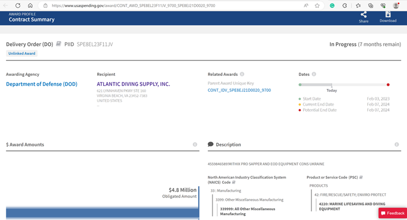Select PIID text SPE8EL23F11JV

coord(95,44)
